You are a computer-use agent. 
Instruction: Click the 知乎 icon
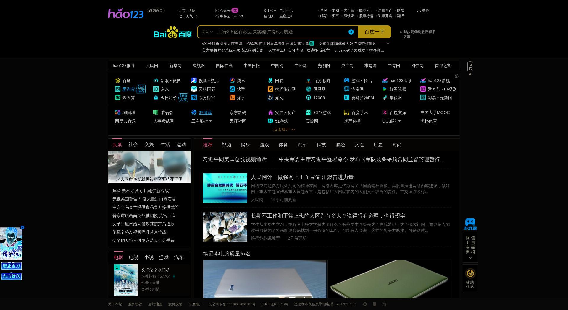point(232,97)
